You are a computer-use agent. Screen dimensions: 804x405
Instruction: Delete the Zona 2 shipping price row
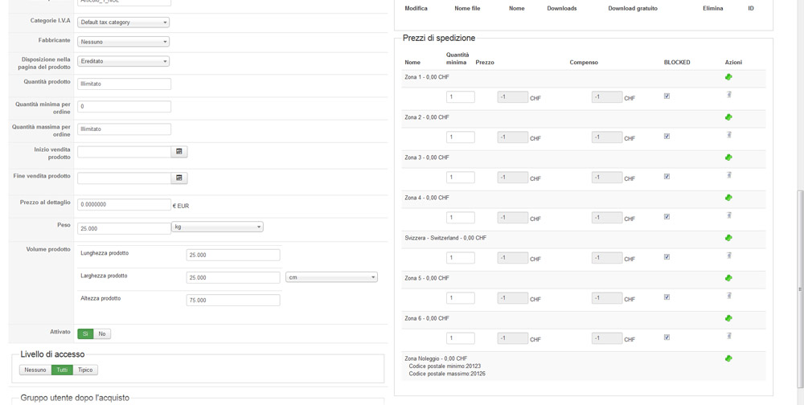tap(729, 135)
